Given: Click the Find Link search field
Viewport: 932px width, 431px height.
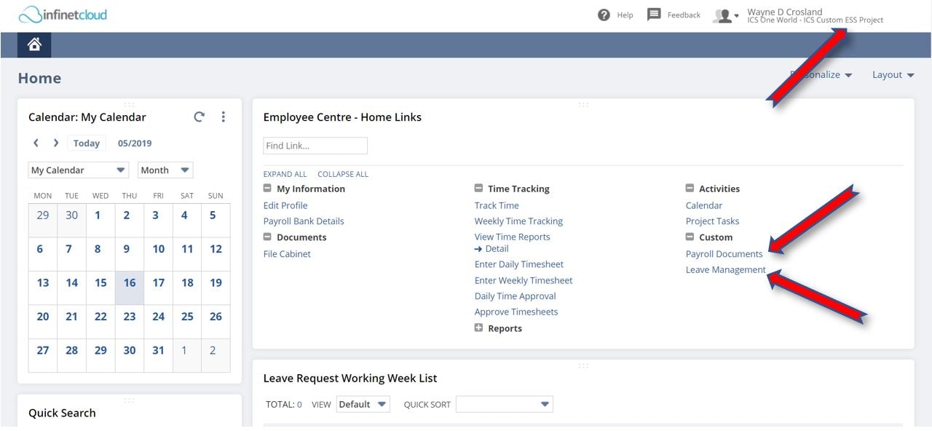Looking at the screenshot, I should pyautogui.click(x=315, y=146).
